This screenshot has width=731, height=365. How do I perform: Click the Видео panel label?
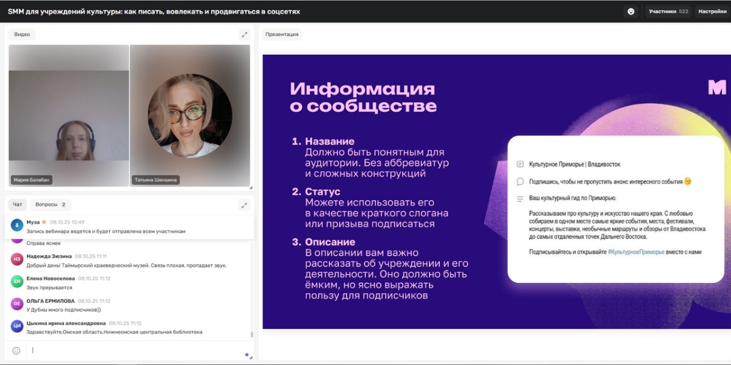tap(22, 35)
